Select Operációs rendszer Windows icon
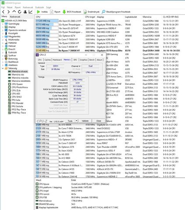The height and width of the screenshot is (210, 185). tap(6, 30)
